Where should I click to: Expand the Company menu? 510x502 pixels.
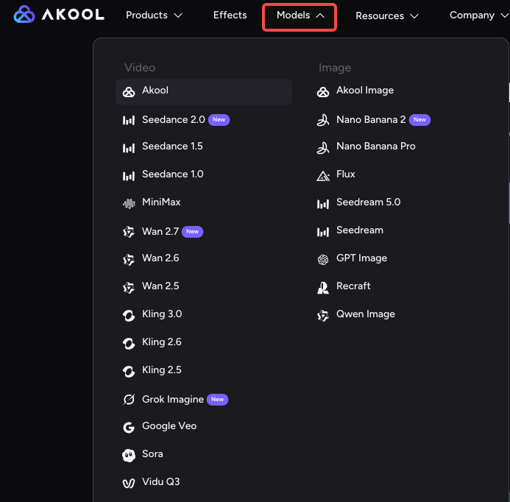[478, 15]
